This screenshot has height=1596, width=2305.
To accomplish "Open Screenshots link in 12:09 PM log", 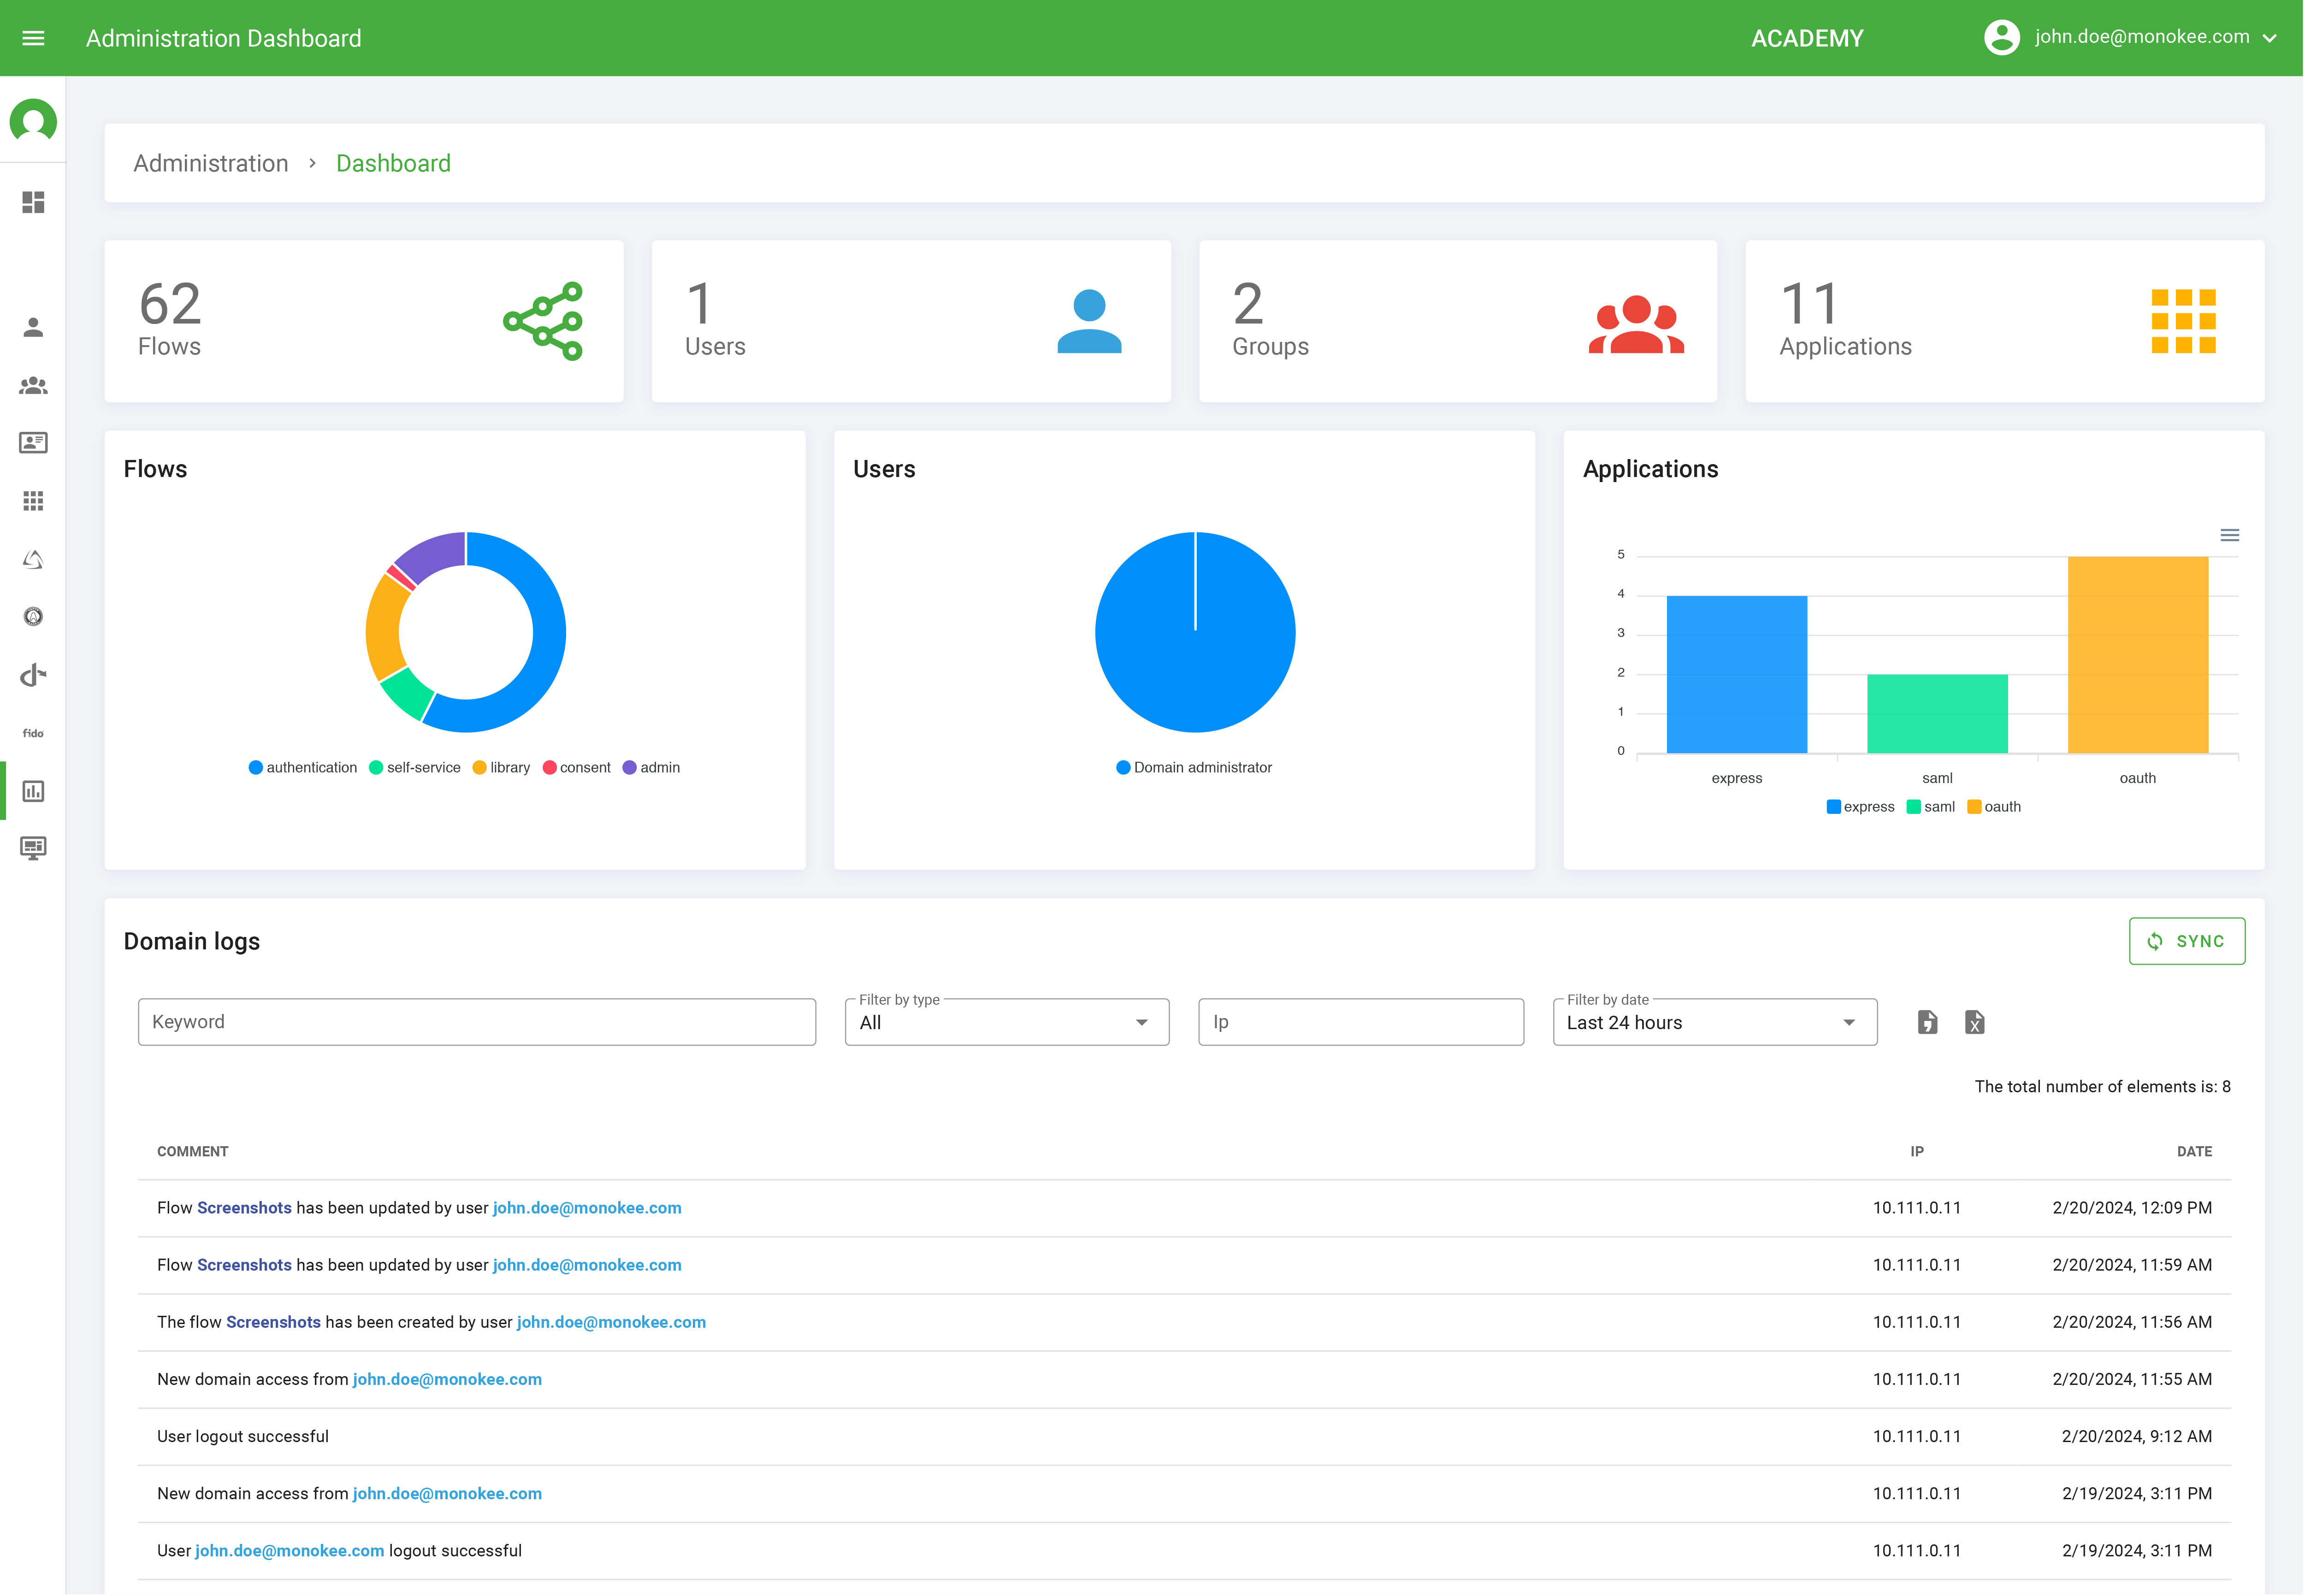I will [x=244, y=1208].
